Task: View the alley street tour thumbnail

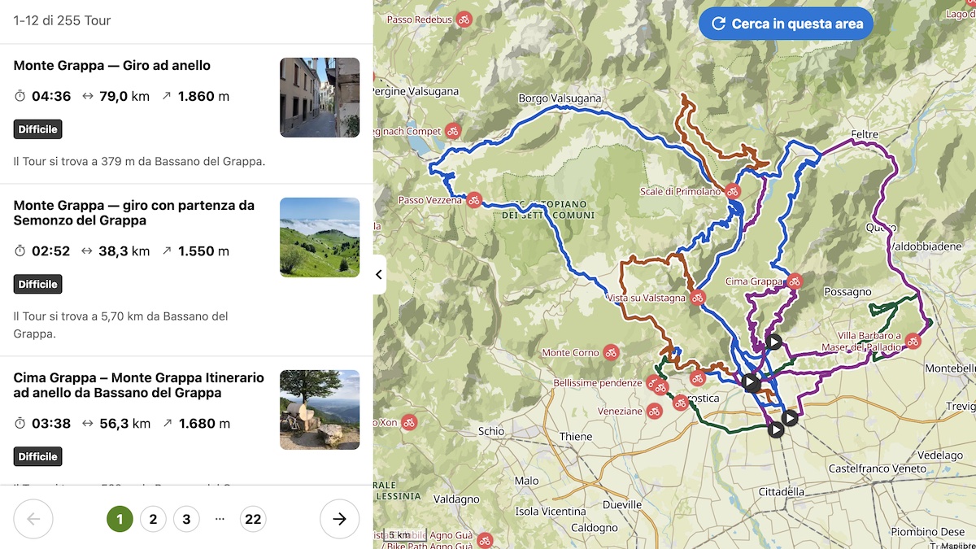Action: (x=320, y=98)
